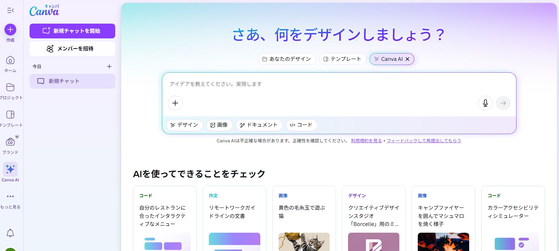Open クリエイティブデザインスタジオ Borcelle card

click(x=374, y=219)
